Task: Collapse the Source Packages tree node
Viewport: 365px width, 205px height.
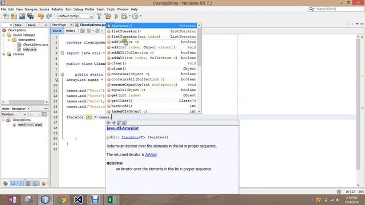Action: (x=4, y=35)
